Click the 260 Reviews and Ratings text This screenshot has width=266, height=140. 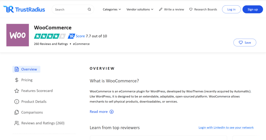click(x=51, y=44)
